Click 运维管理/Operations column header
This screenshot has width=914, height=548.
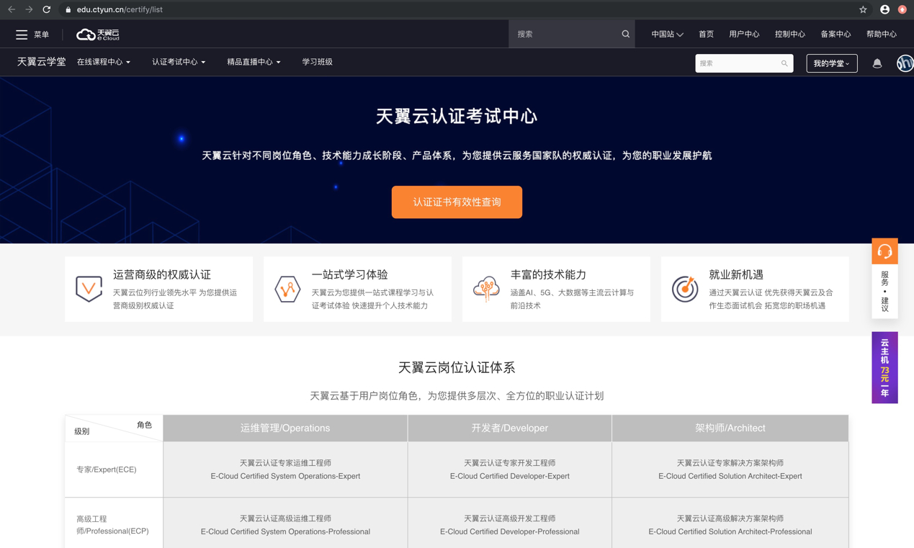point(285,428)
